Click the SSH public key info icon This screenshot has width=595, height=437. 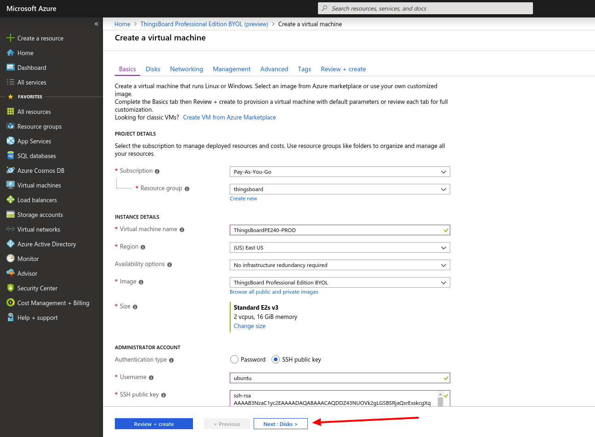[164, 395]
